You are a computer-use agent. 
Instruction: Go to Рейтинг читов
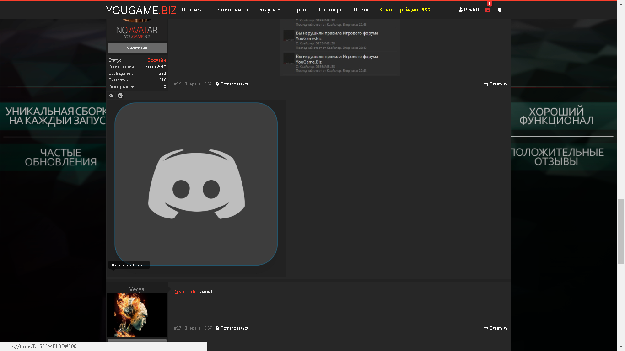[x=231, y=10]
